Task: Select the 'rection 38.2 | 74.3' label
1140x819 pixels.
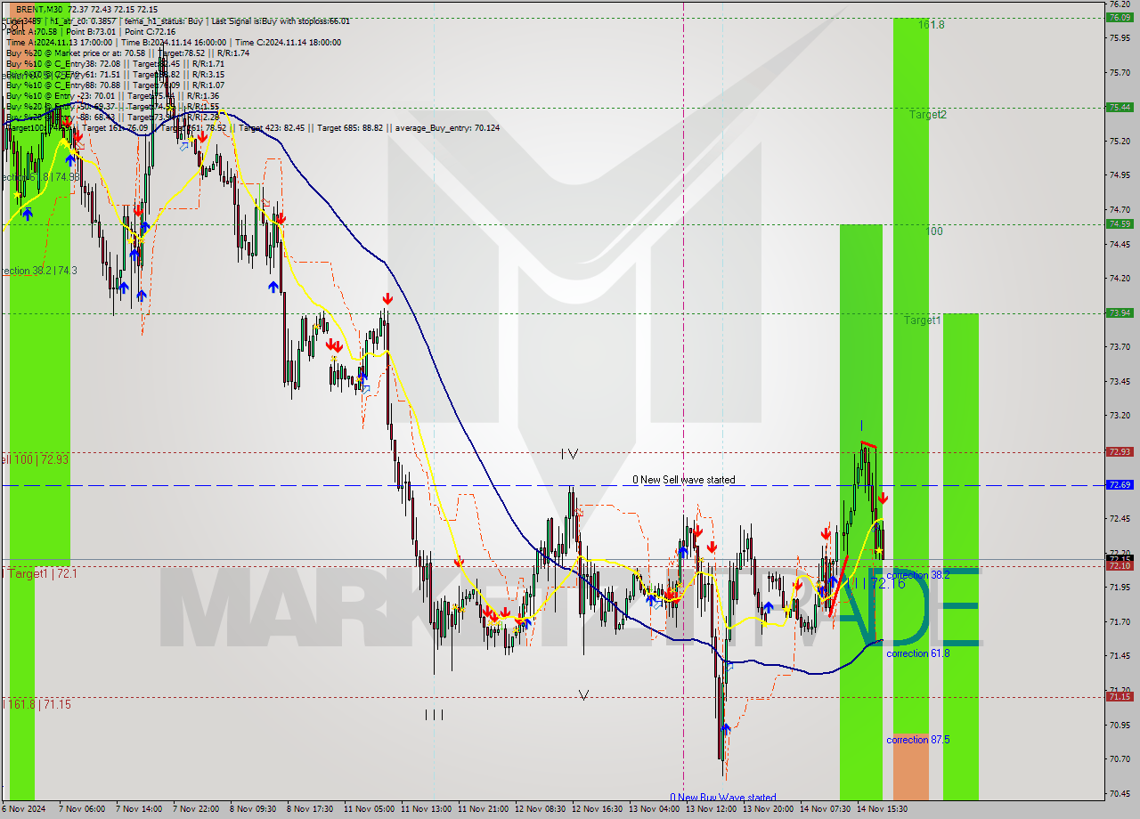Action: point(39,271)
